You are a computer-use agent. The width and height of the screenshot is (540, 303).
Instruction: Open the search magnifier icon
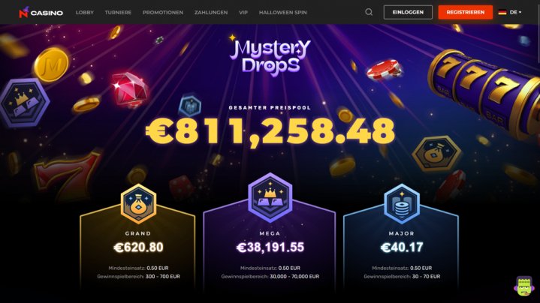(369, 13)
